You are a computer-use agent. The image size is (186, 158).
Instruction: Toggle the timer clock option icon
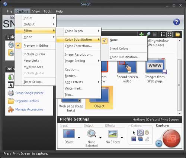point(147,133)
